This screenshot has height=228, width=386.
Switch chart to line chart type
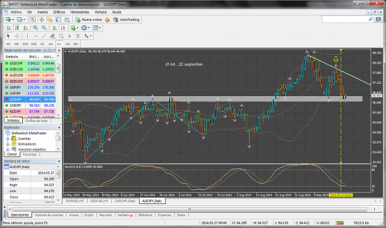tap(25, 28)
